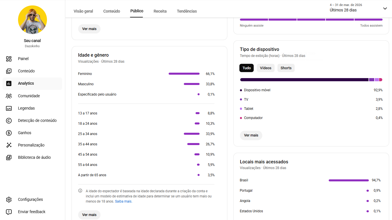Open the Personalização magic wand icon
Image resolution: width=392 pixels, height=220 pixels.
[9, 145]
